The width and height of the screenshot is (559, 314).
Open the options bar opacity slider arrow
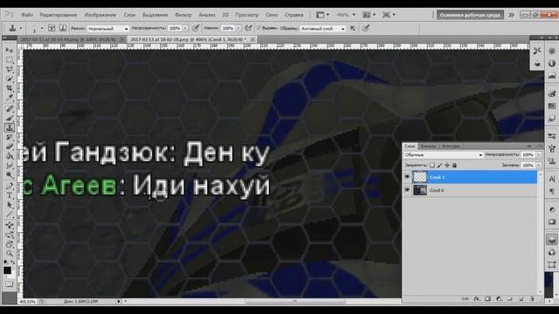pos(185,28)
